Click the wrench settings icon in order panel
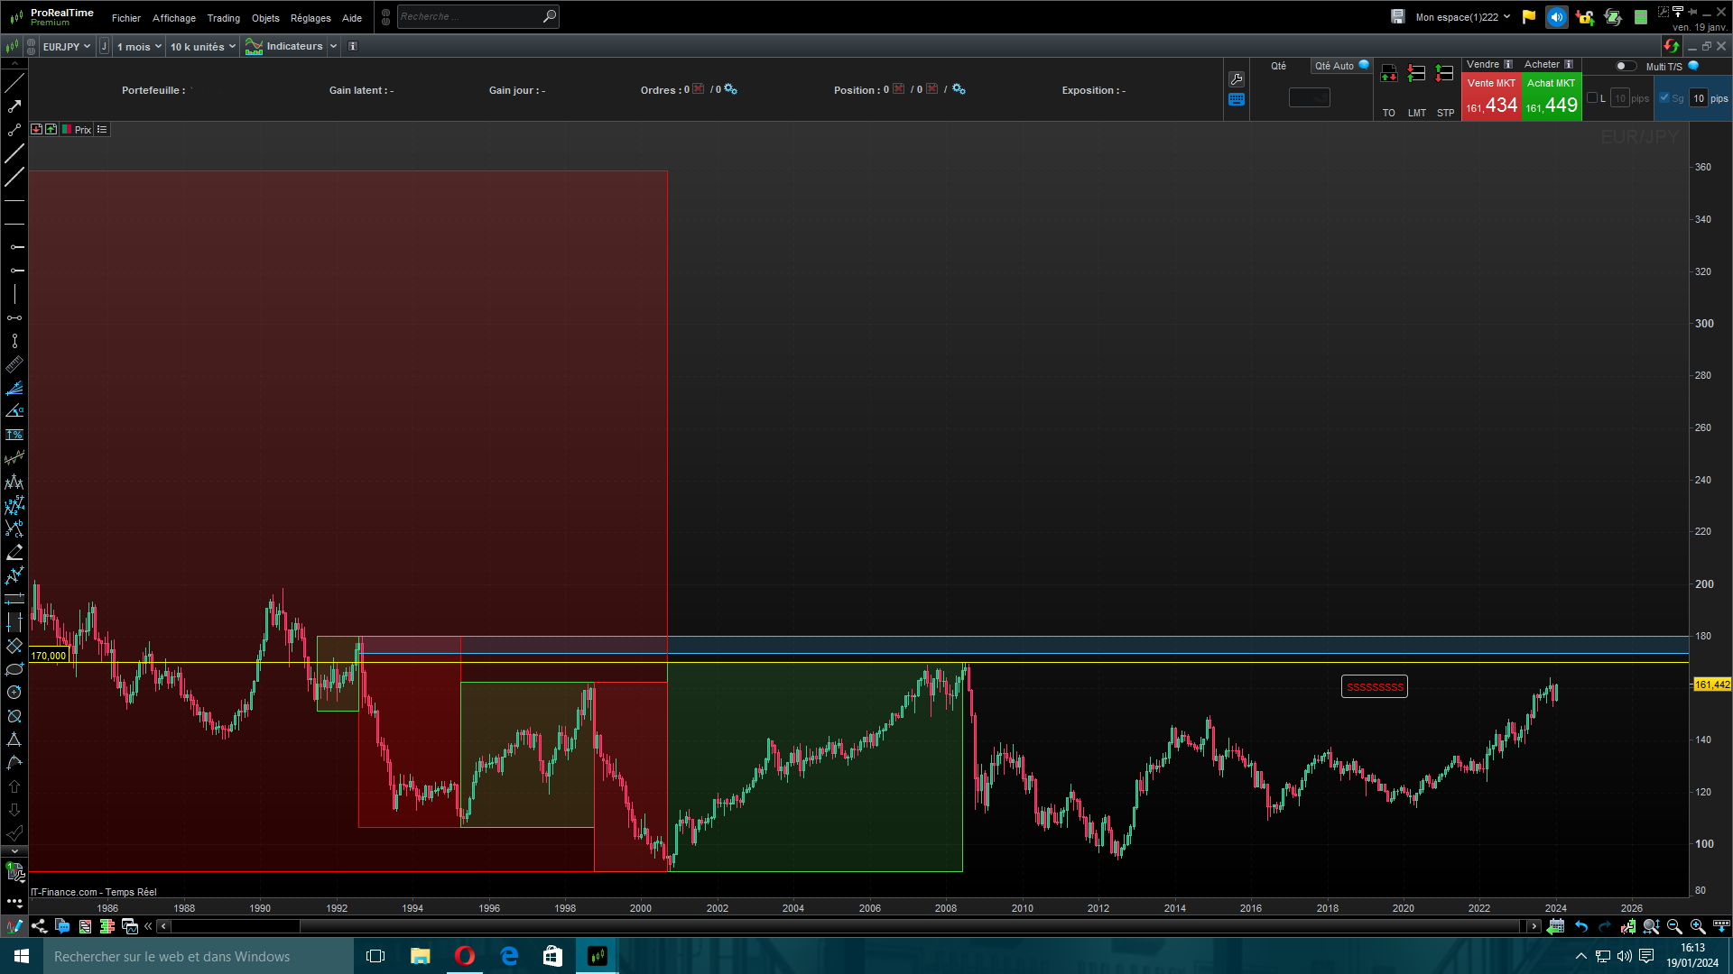 pyautogui.click(x=1237, y=79)
